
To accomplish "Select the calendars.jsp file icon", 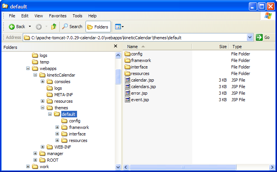I will [128, 86].
